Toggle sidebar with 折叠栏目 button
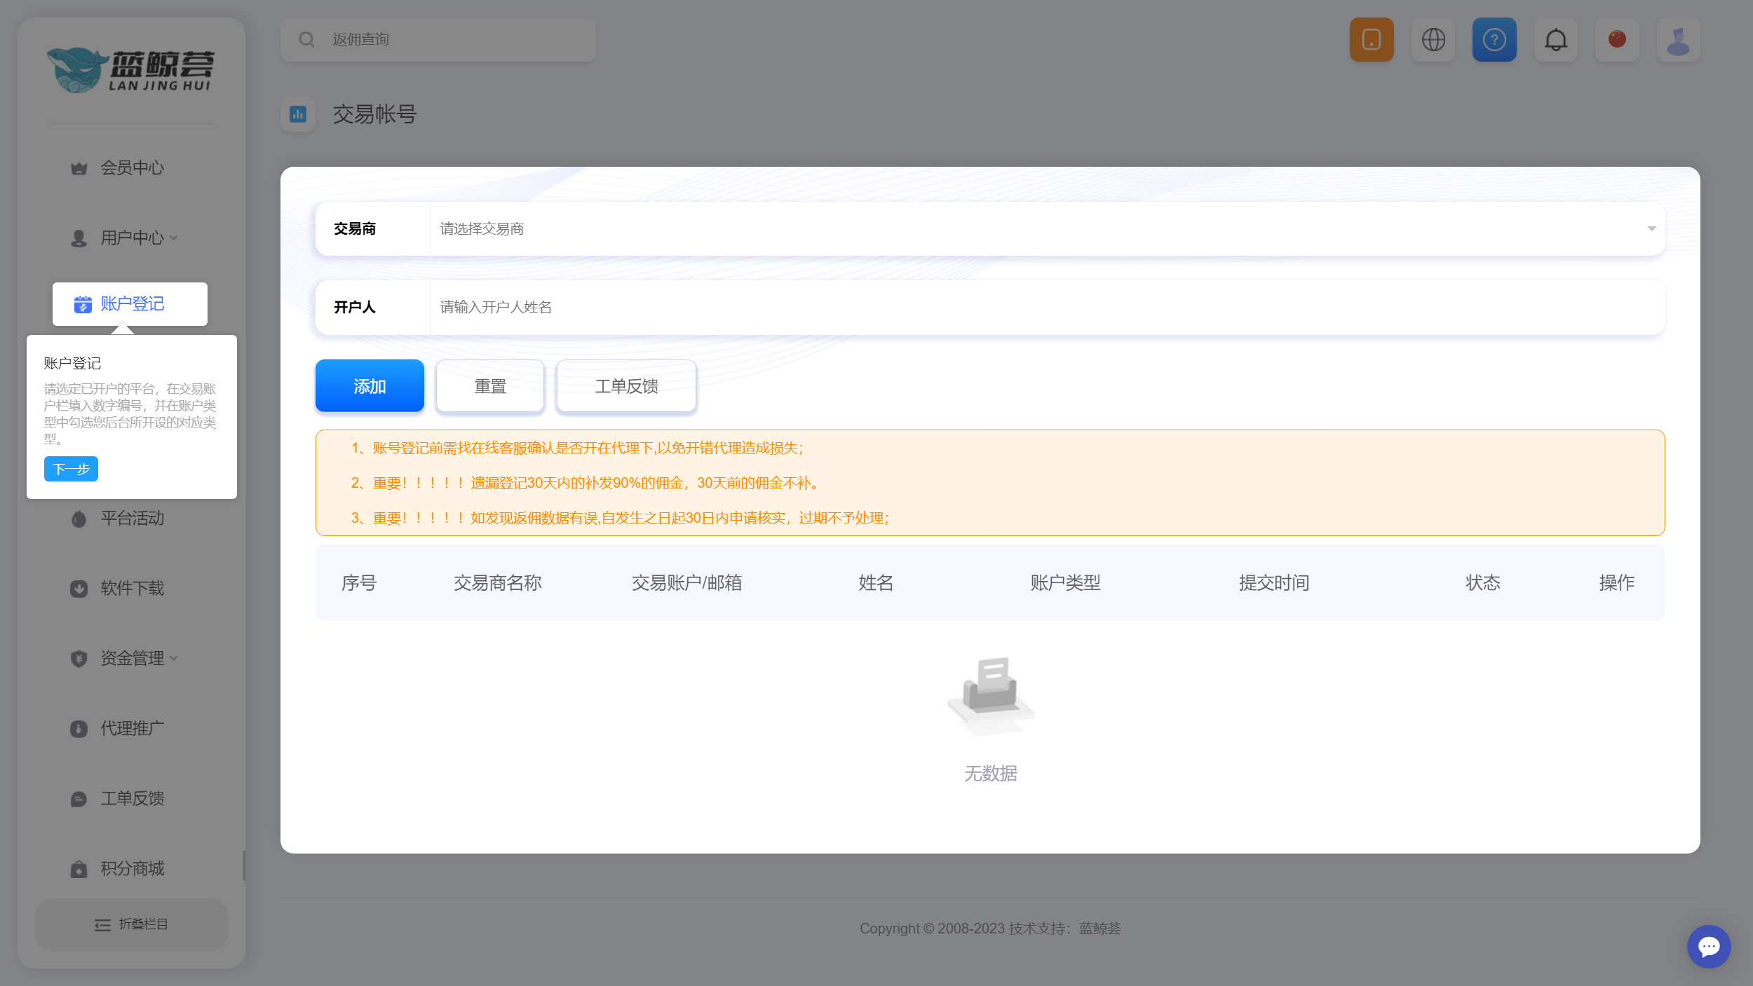 coord(131,924)
